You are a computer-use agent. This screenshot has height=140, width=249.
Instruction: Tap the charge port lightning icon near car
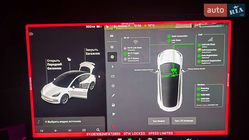coord(99,77)
